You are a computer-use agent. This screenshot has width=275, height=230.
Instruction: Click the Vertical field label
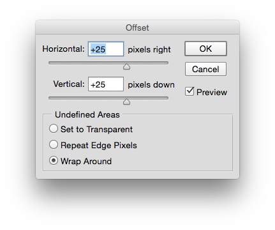pyautogui.click(x=69, y=84)
